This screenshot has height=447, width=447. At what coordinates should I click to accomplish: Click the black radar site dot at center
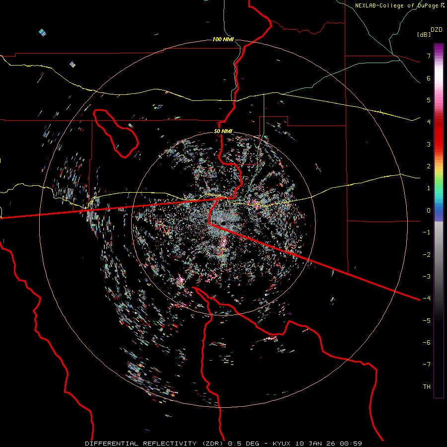click(x=223, y=223)
